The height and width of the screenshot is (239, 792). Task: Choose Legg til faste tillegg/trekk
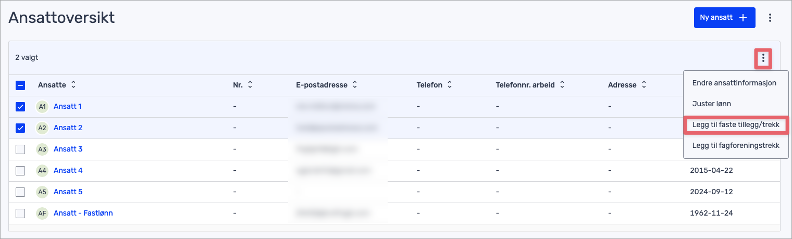pyautogui.click(x=735, y=125)
